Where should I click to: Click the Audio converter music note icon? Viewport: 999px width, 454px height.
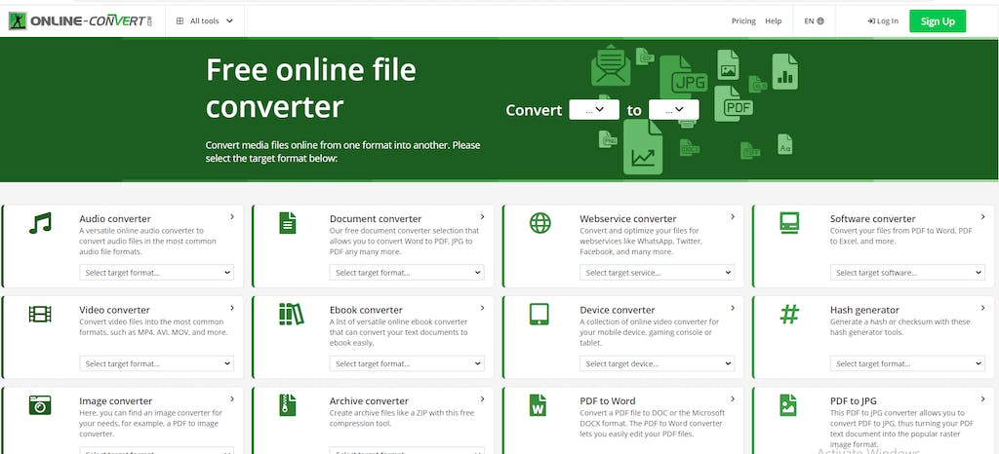pyautogui.click(x=40, y=223)
